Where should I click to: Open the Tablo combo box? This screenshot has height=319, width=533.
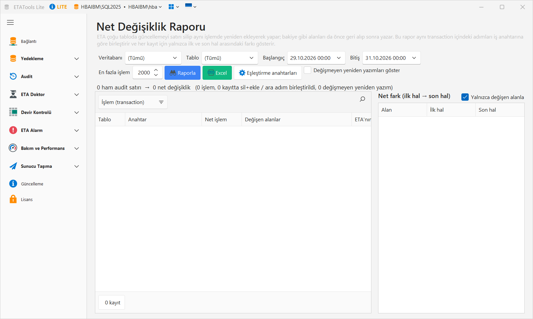point(230,58)
